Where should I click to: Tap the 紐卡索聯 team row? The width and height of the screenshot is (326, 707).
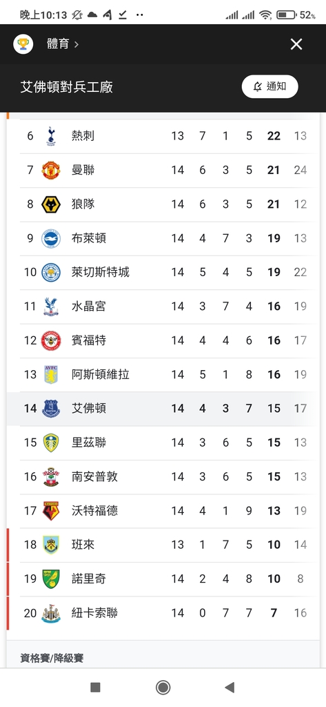click(x=163, y=613)
